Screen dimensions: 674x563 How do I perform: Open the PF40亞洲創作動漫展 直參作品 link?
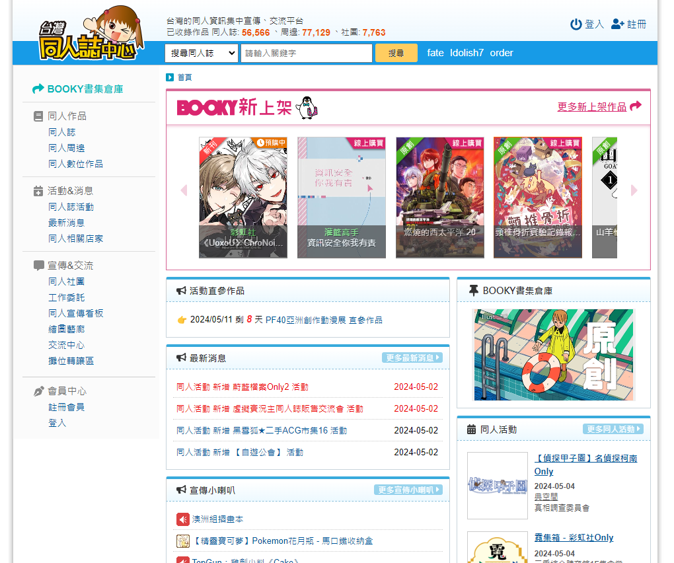(x=324, y=320)
